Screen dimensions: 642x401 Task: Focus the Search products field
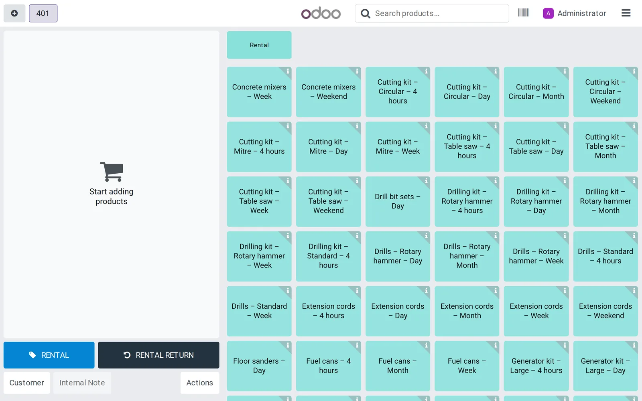tap(432, 13)
